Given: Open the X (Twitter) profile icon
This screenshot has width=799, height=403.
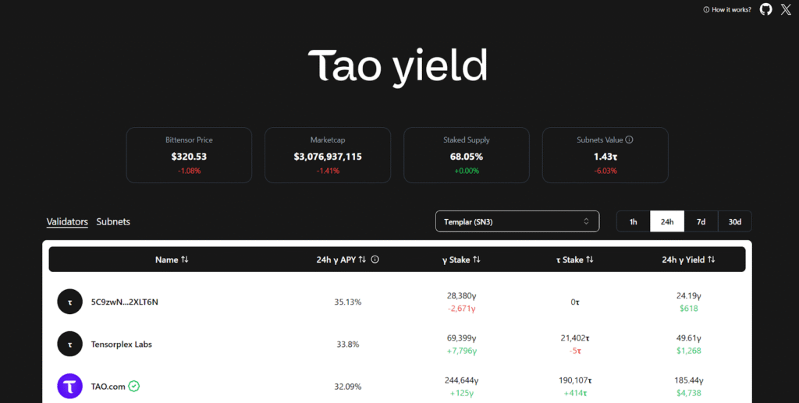Looking at the screenshot, I should coord(786,9).
